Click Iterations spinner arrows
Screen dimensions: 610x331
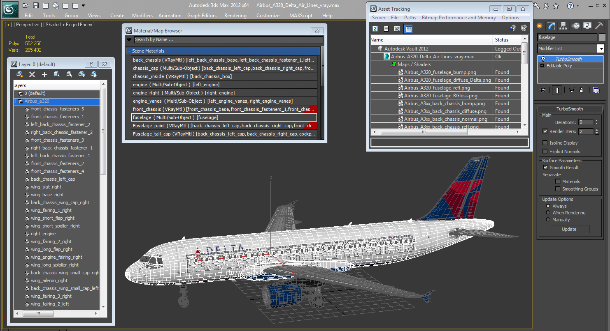click(596, 122)
